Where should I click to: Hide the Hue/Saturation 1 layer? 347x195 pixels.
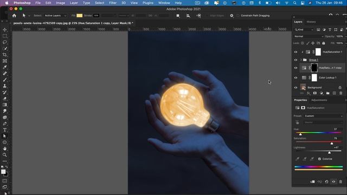pos(295,52)
